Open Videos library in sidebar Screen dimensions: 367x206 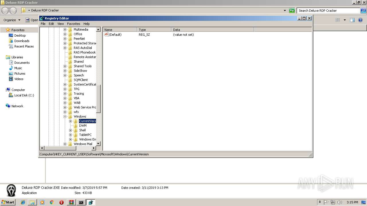coord(19,79)
